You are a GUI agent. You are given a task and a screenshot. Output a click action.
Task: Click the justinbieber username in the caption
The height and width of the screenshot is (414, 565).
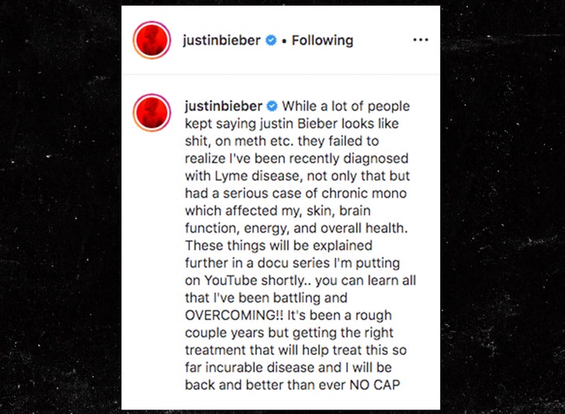tap(224, 105)
